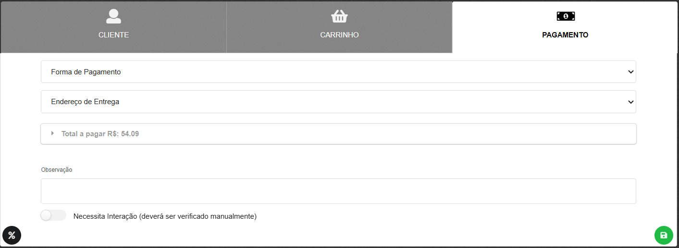
Task: Click the Observação text field
Action: pos(338,191)
